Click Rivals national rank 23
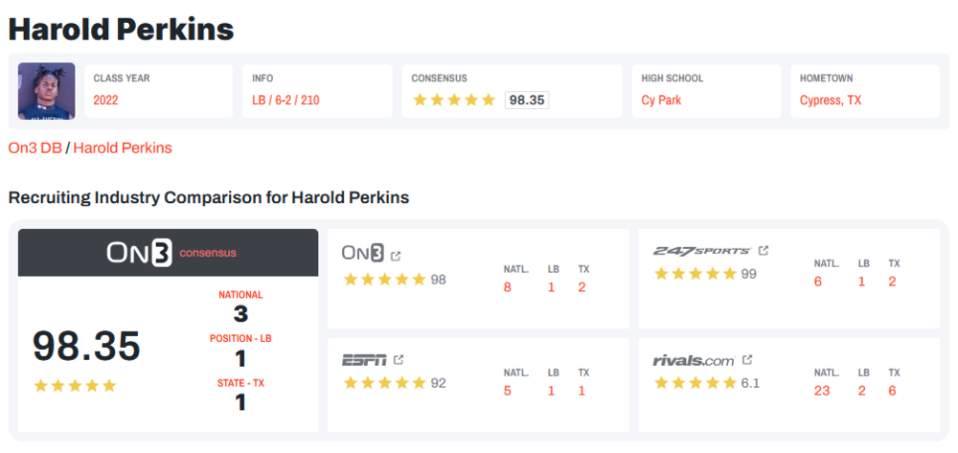Image resolution: width=958 pixels, height=453 pixels. [x=822, y=391]
